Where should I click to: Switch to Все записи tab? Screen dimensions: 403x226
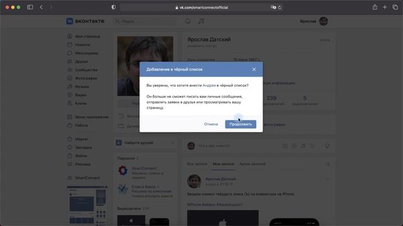click(197, 164)
